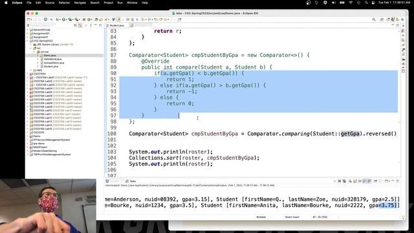This screenshot has height=233, width=414.
Task: Expand the CSCE156-Lab04 project
Action: 27,89
